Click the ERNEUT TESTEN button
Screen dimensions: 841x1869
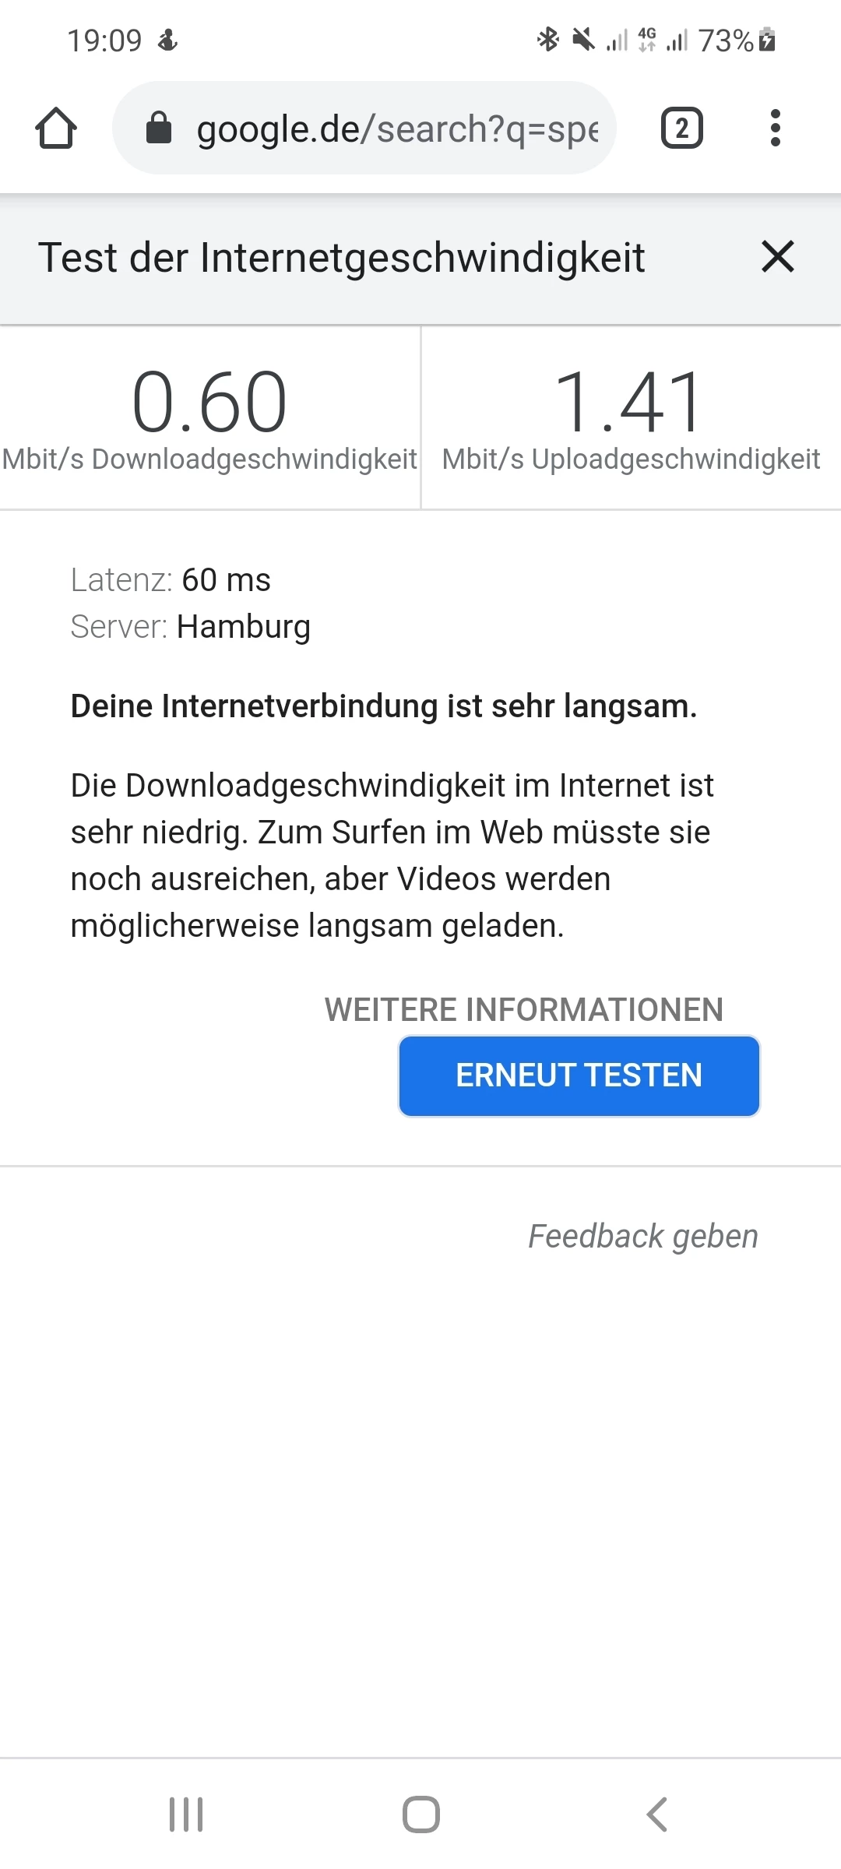click(579, 1075)
